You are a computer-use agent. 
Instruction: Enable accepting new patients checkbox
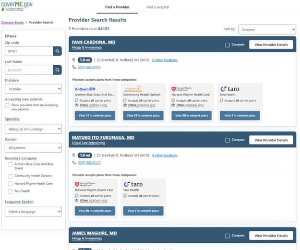coord(7,105)
